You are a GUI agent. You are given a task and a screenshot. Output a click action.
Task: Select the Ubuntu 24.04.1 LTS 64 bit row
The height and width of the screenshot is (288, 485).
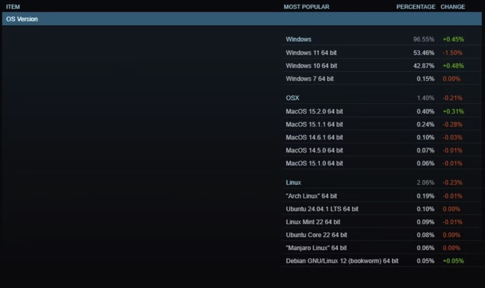click(381, 209)
